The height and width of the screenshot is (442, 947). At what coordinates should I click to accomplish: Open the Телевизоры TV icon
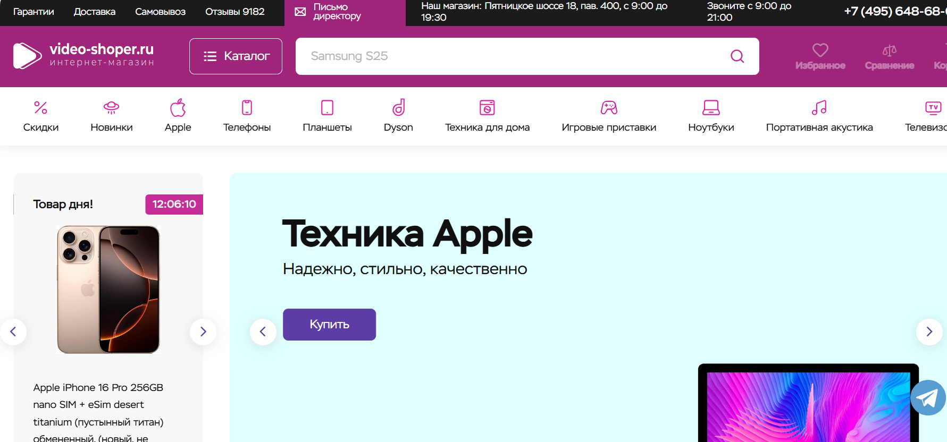pyautogui.click(x=933, y=108)
